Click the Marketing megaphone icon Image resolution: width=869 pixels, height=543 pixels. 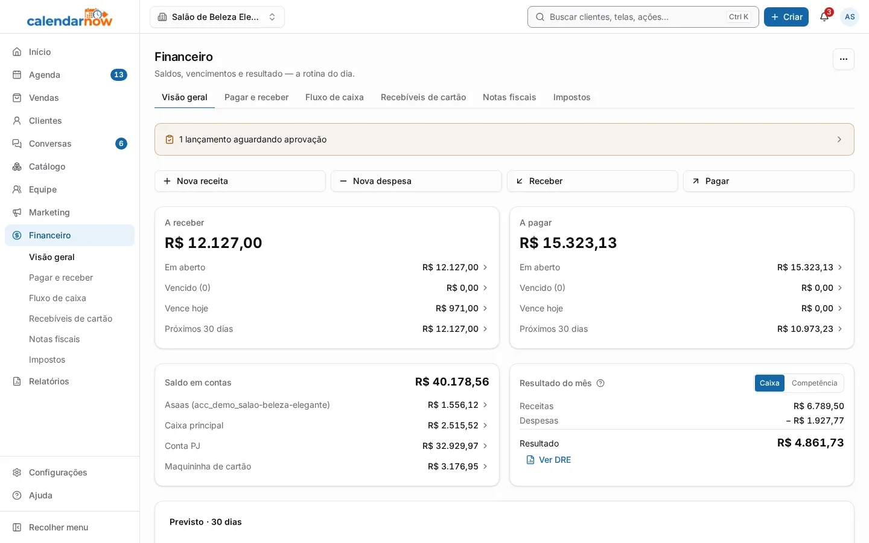click(17, 212)
